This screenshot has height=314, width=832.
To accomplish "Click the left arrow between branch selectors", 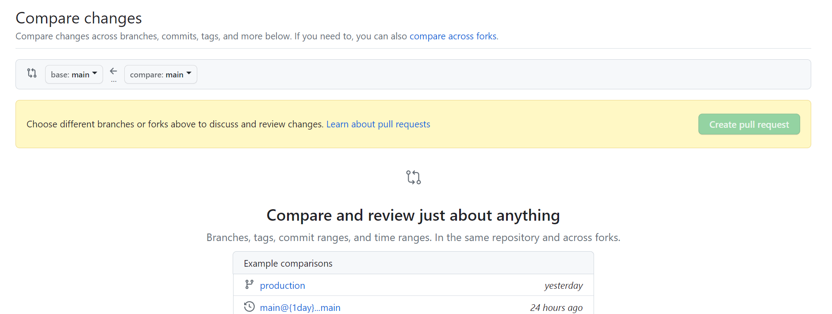I will click(114, 71).
